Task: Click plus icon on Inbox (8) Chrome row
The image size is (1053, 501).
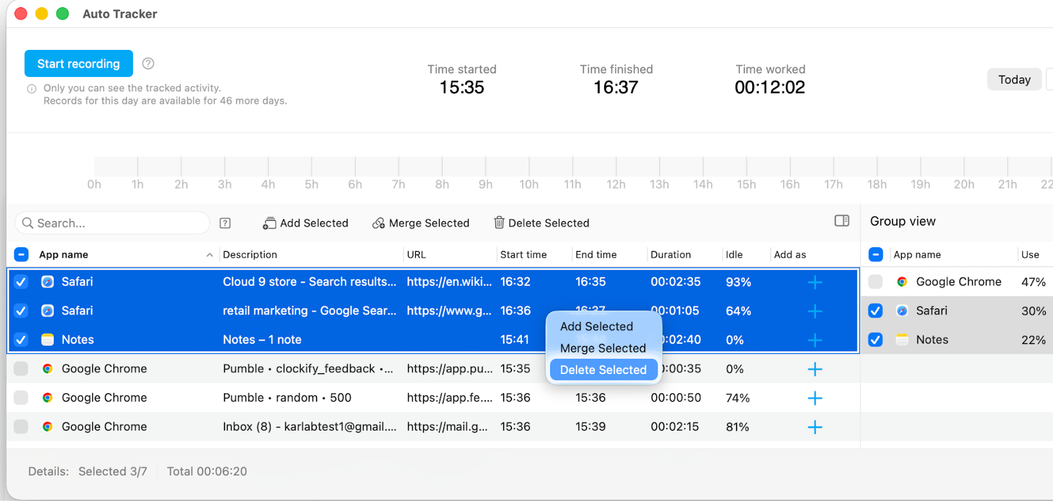Action: click(815, 427)
